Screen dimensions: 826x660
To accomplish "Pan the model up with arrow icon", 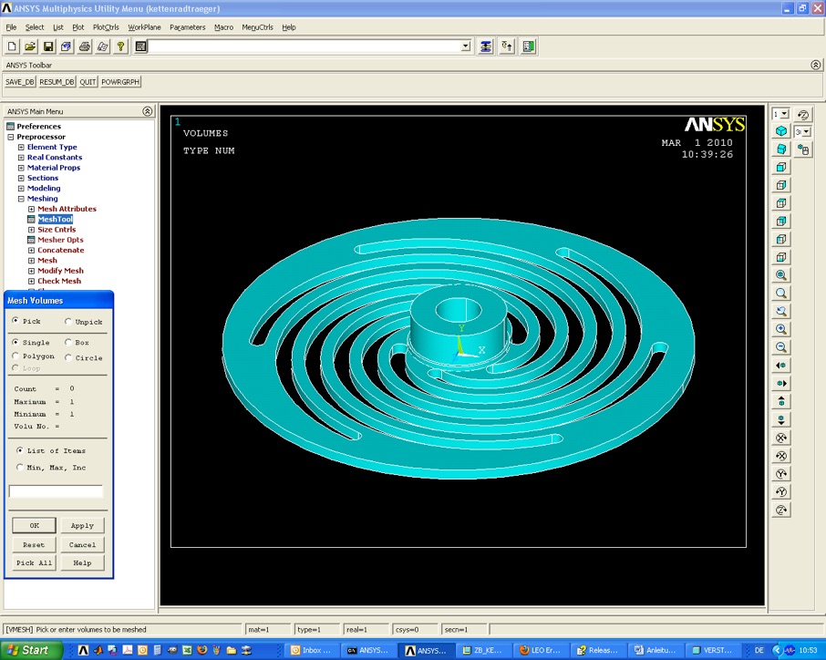I will point(781,401).
